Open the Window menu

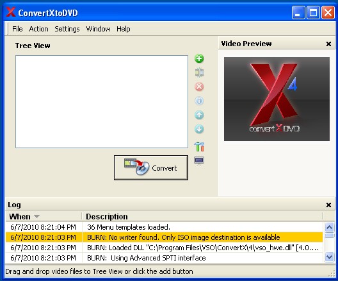pos(98,29)
